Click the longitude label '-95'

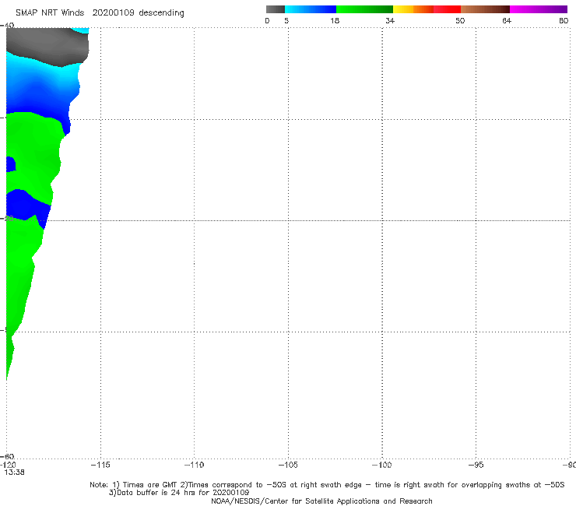476,465
